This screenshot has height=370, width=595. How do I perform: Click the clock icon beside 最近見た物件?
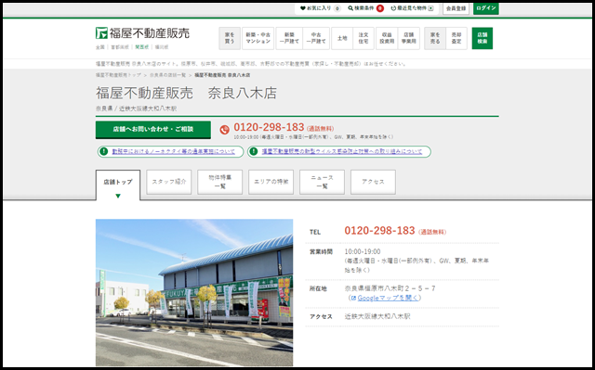(x=393, y=8)
